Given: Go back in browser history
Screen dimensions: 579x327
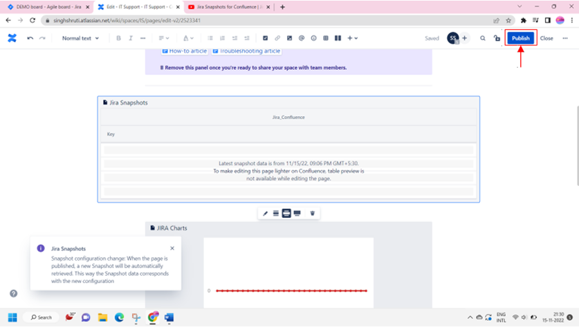Looking at the screenshot, I should coord(8,20).
